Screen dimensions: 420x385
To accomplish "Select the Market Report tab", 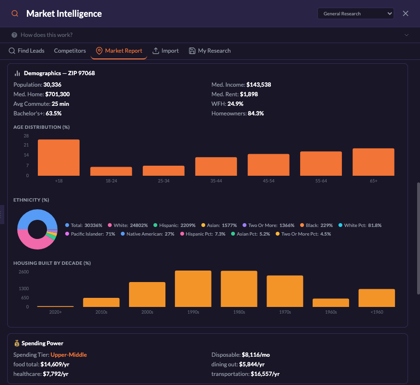I will coord(119,51).
